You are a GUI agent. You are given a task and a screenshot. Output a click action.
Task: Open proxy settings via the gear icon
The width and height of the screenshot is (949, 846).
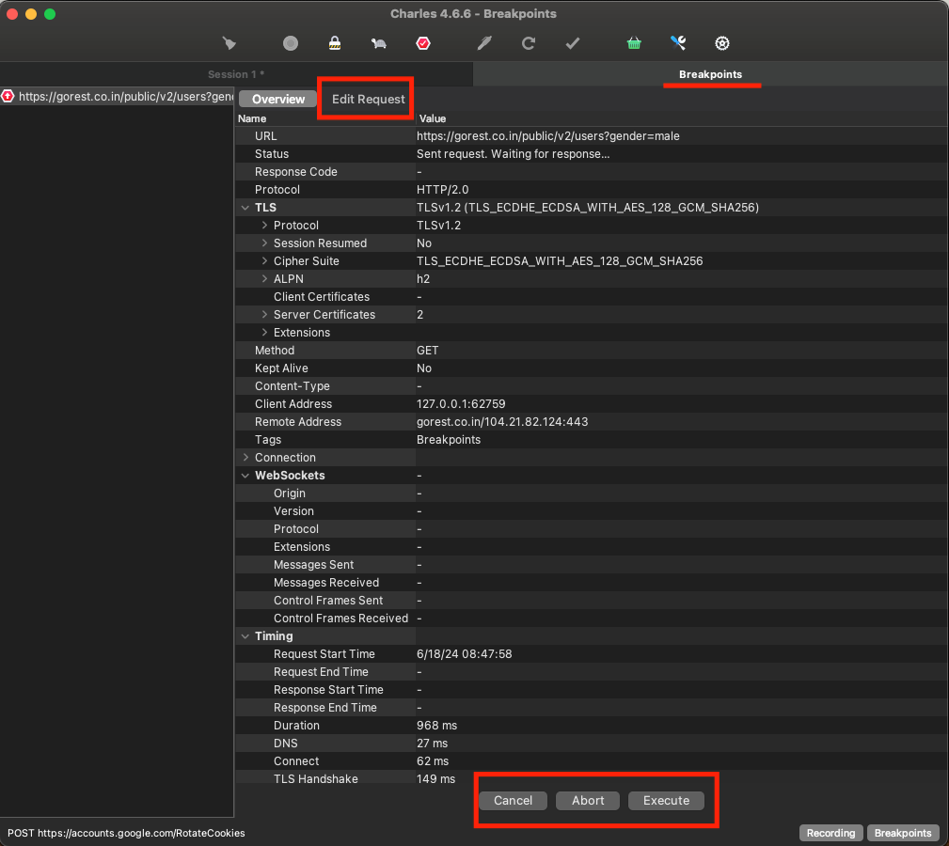pyautogui.click(x=721, y=43)
